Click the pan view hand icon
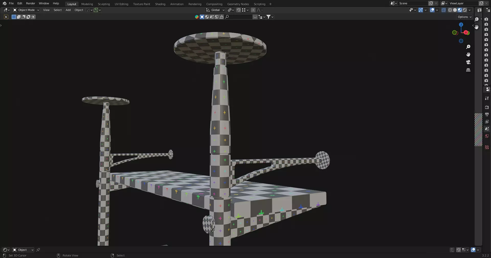This screenshot has width=491, height=258. (468, 54)
